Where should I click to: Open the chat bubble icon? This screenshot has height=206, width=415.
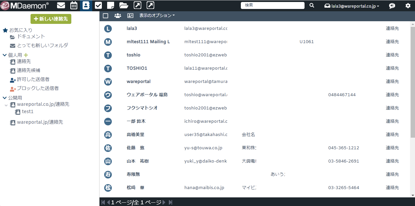click(392, 6)
